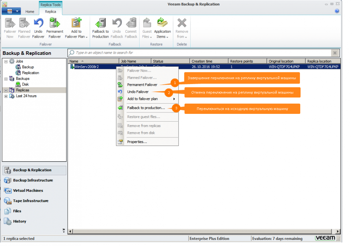Image resolution: width=352 pixels, height=246 pixels.
Task: Sort by Creation time column header
Action: point(209,61)
